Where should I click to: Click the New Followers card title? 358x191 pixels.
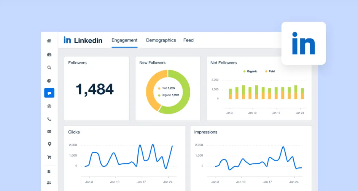tap(153, 63)
